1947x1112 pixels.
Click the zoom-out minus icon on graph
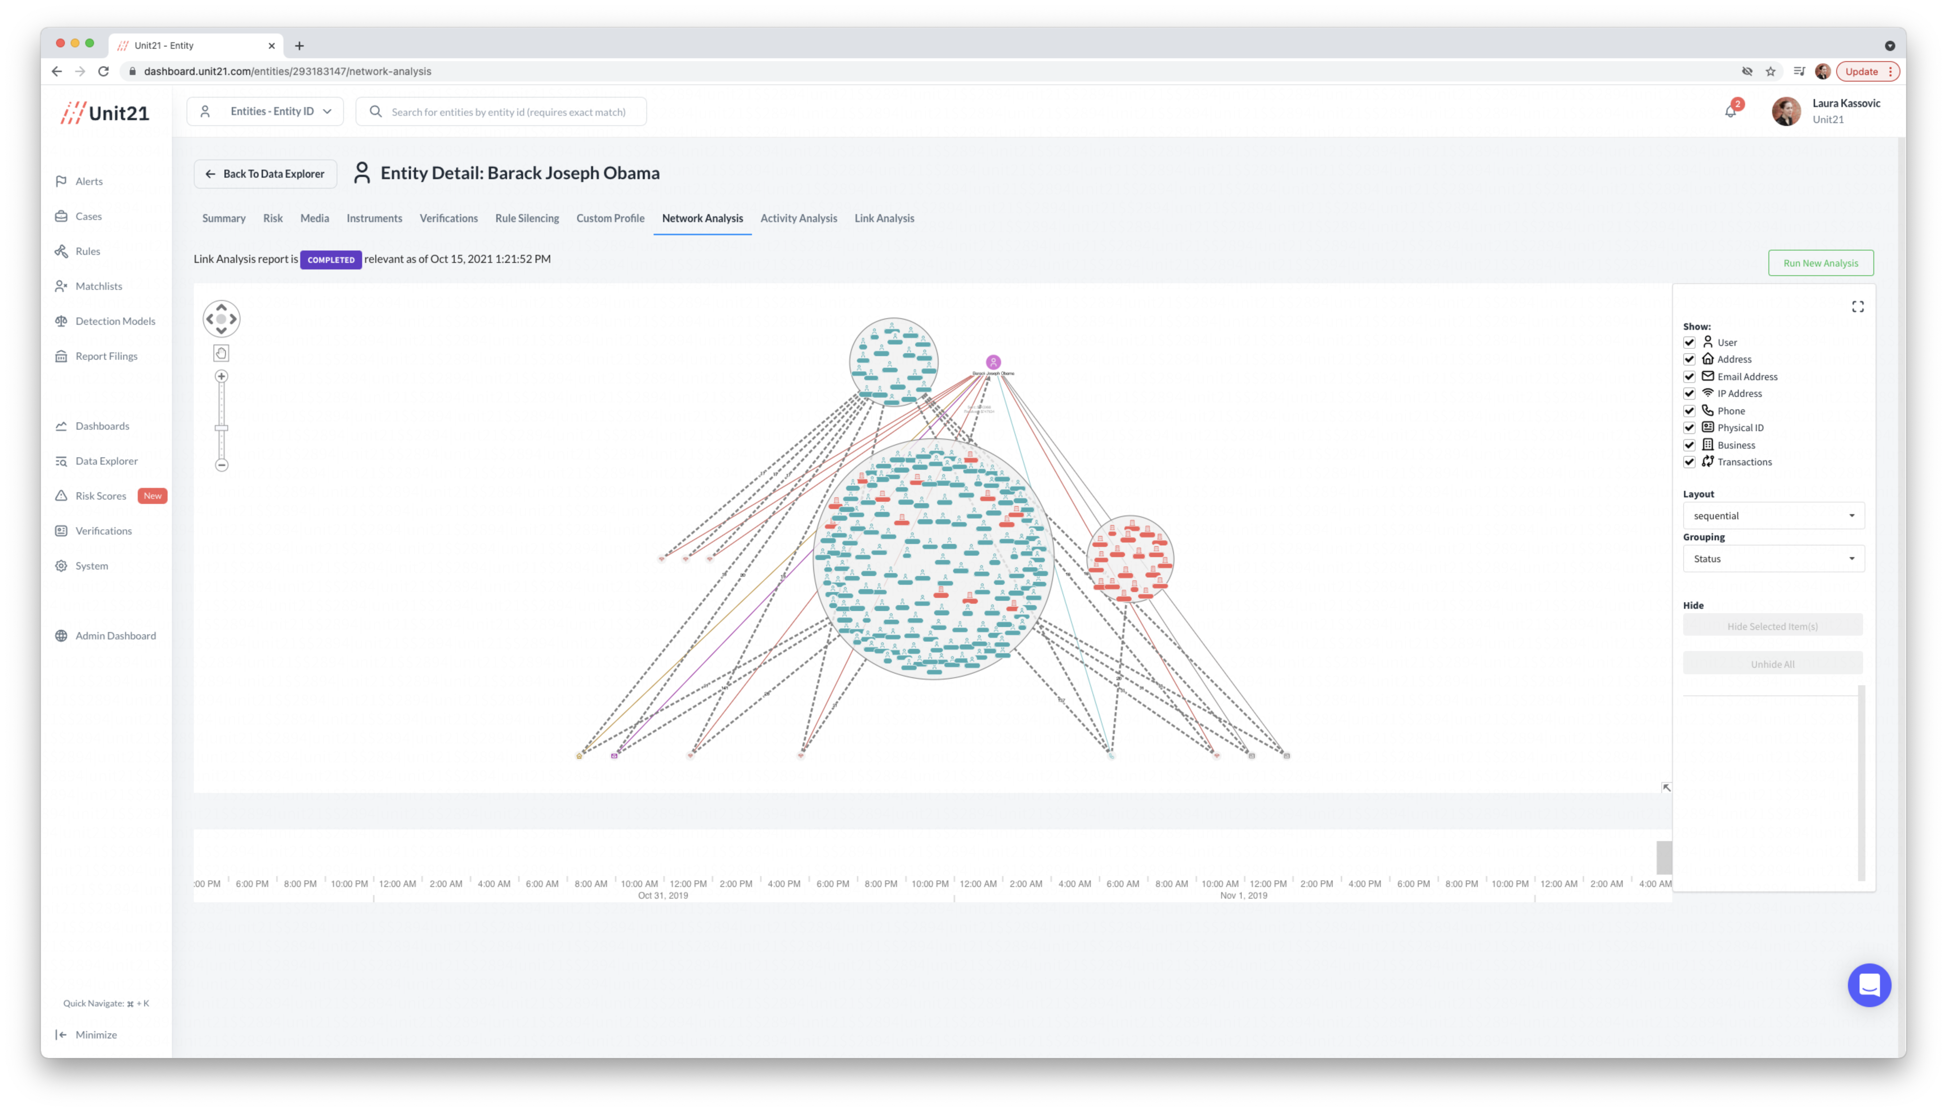tap(222, 464)
